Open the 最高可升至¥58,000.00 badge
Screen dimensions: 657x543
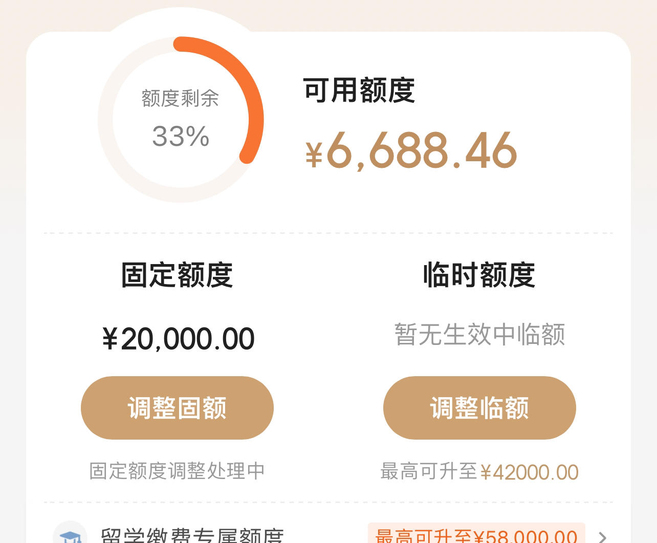click(x=476, y=534)
